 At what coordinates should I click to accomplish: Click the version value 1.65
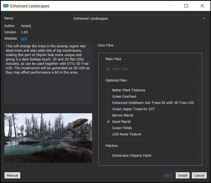pos(24,32)
